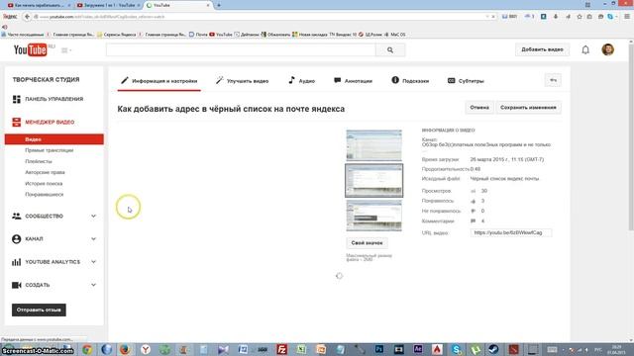Open Прямые трансляции
This screenshot has height=356, width=634.
click(49, 150)
